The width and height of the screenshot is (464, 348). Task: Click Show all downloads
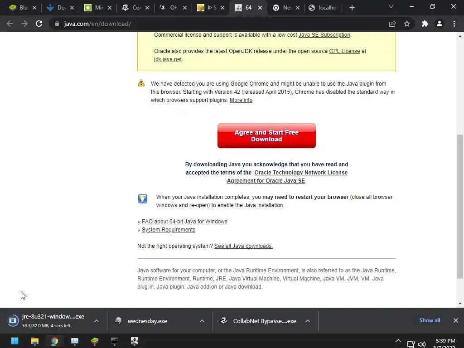(430, 320)
